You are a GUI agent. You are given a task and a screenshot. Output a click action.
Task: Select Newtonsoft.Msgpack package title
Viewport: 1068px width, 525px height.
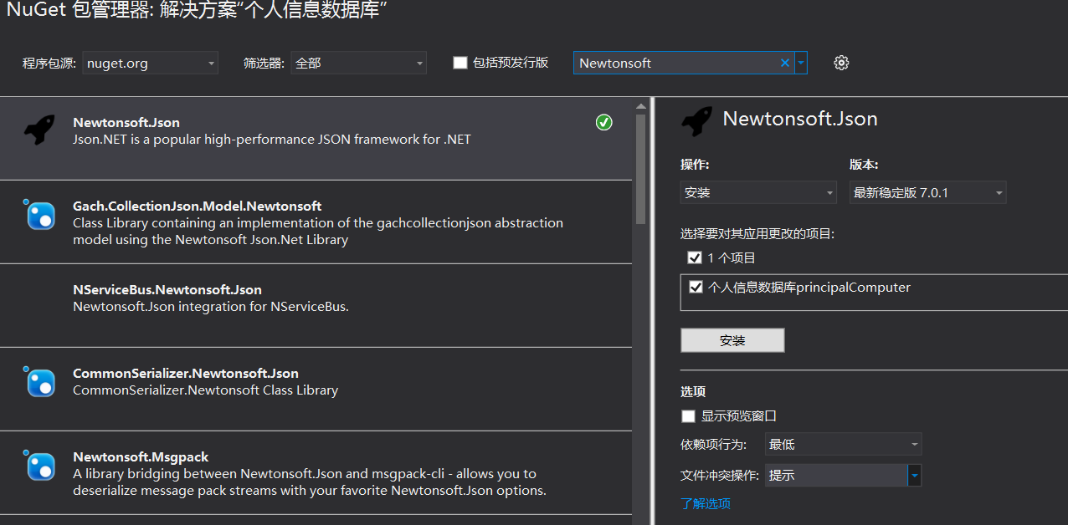(x=141, y=456)
